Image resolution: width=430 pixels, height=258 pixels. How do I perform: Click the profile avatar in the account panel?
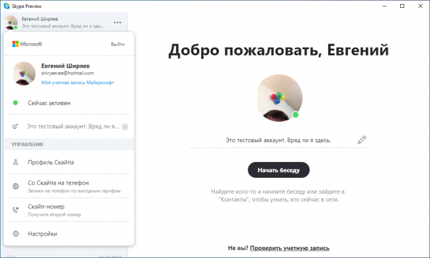click(x=24, y=73)
